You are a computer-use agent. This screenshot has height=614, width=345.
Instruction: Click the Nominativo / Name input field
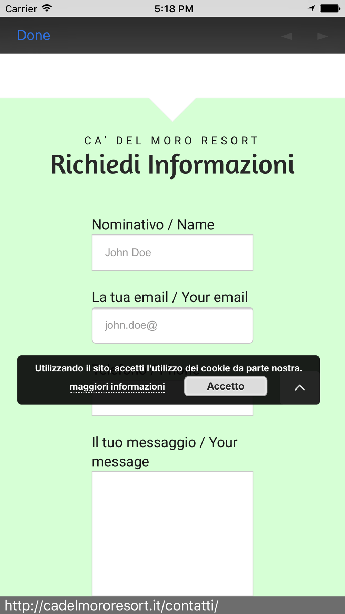pyautogui.click(x=172, y=253)
